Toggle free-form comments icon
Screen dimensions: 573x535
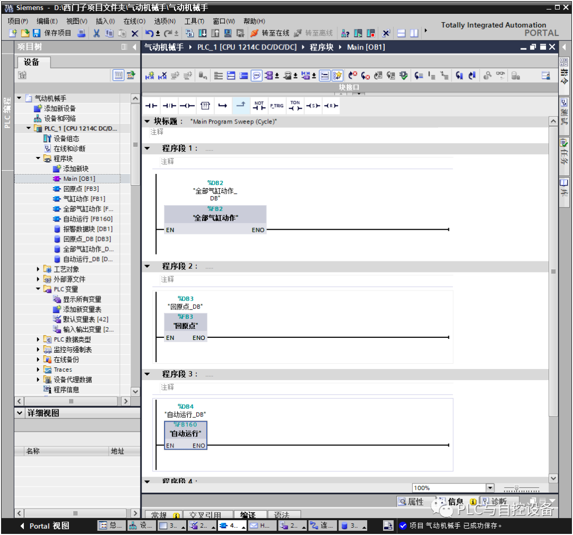pyautogui.click(x=257, y=76)
